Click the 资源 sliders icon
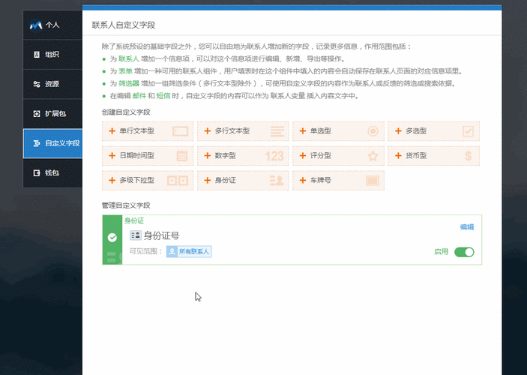The height and width of the screenshot is (375, 527). coord(37,84)
